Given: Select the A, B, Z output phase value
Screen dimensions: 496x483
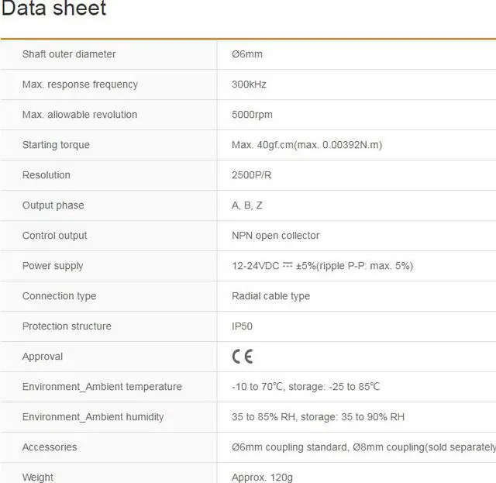Looking at the screenshot, I should click(x=246, y=205).
